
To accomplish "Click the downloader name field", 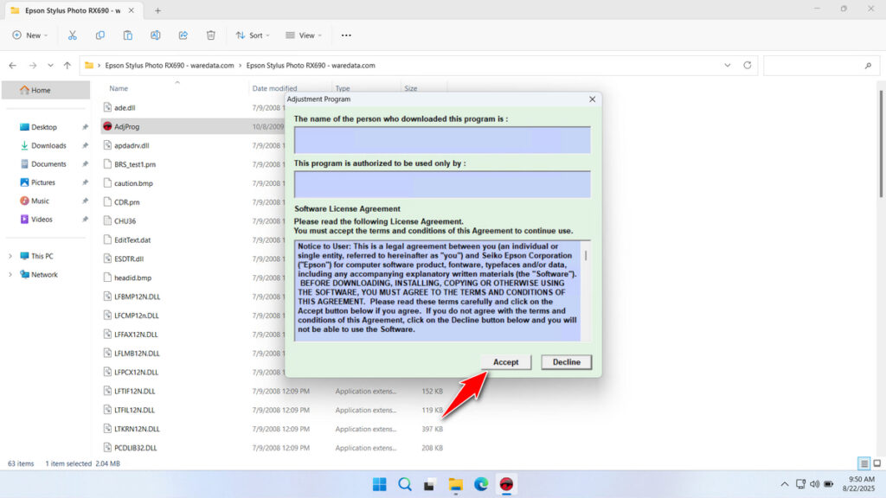I will click(x=442, y=140).
